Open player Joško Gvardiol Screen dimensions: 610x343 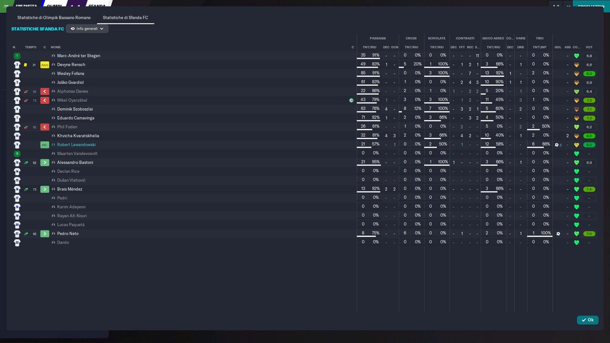click(x=71, y=82)
